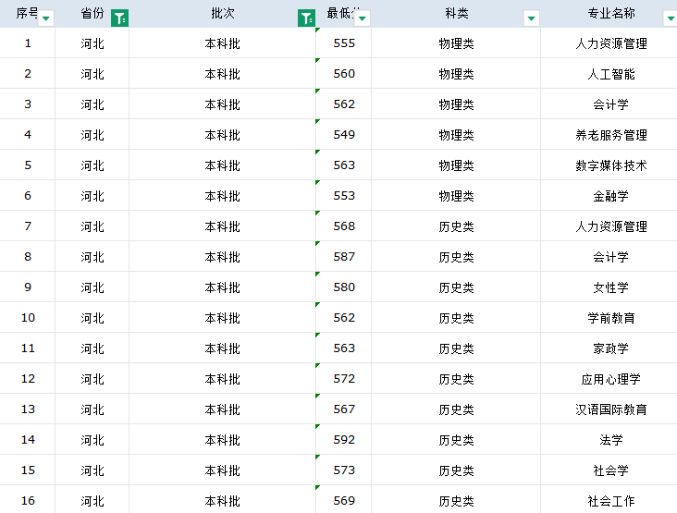Select score cell 568 in row 7
Image resolution: width=677 pixels, height=513 pixels.
pos(344,226)
